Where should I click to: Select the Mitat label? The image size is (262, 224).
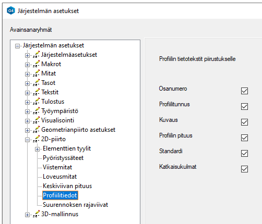(49, 73)
